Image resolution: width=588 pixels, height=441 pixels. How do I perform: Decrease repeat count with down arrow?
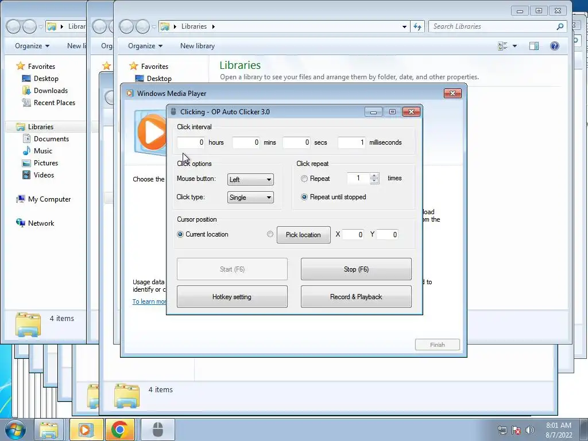[x=374, y=181]
